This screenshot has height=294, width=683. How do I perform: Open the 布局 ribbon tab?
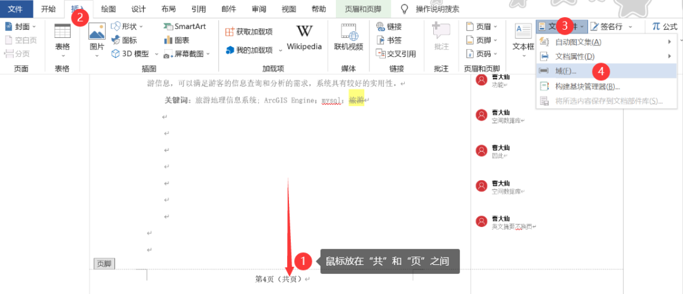tap(169, 9)
